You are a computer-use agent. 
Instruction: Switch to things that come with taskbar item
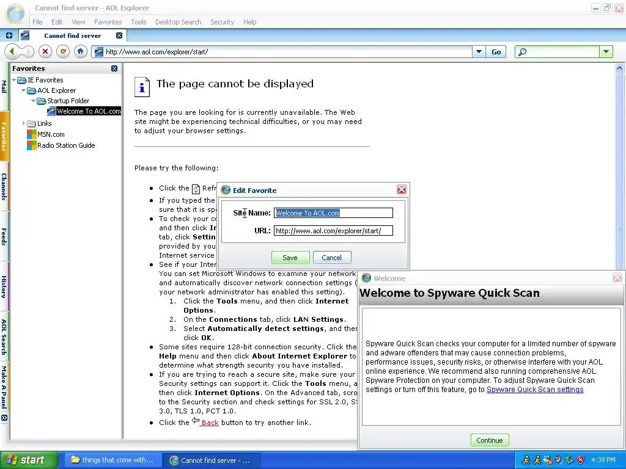coord(112,460)
